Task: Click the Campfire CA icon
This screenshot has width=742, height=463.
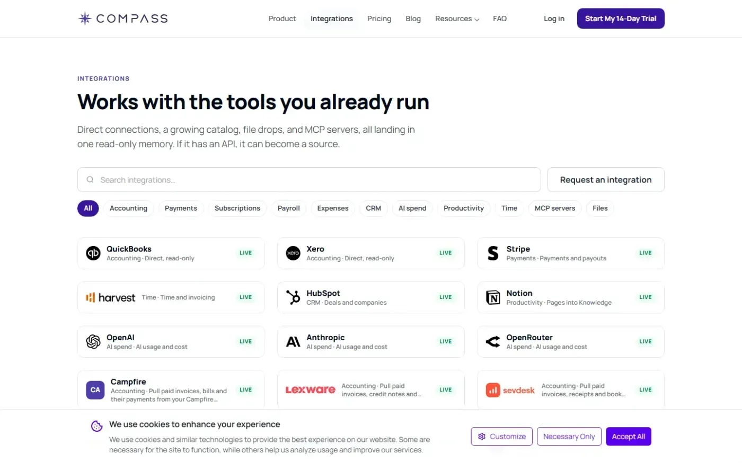Action: (95, 390)
